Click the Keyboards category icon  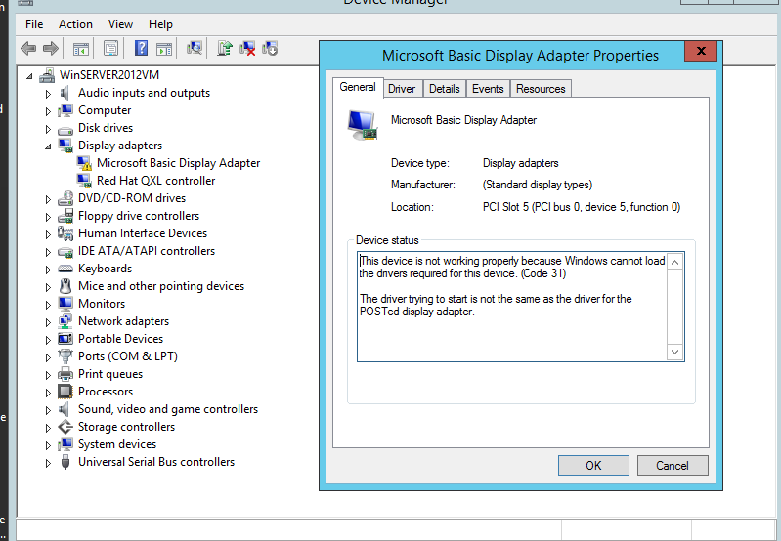(x=65, y=269)
